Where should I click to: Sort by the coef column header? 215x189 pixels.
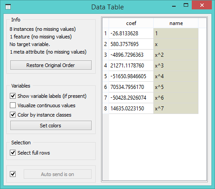point(131,23)
